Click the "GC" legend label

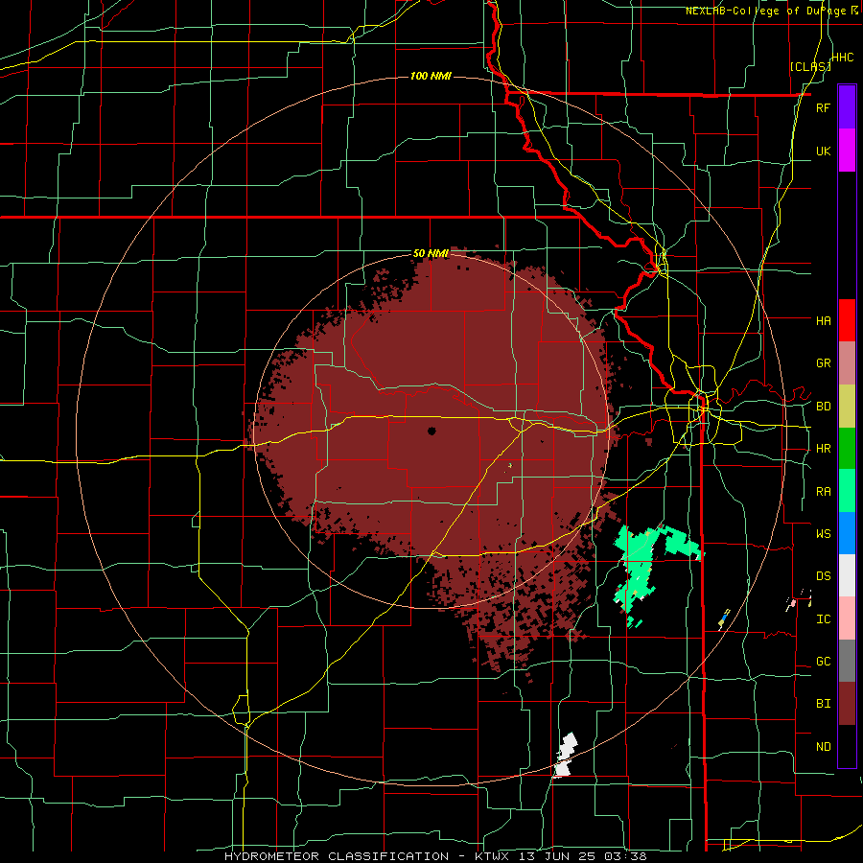(x=823, y=662)
